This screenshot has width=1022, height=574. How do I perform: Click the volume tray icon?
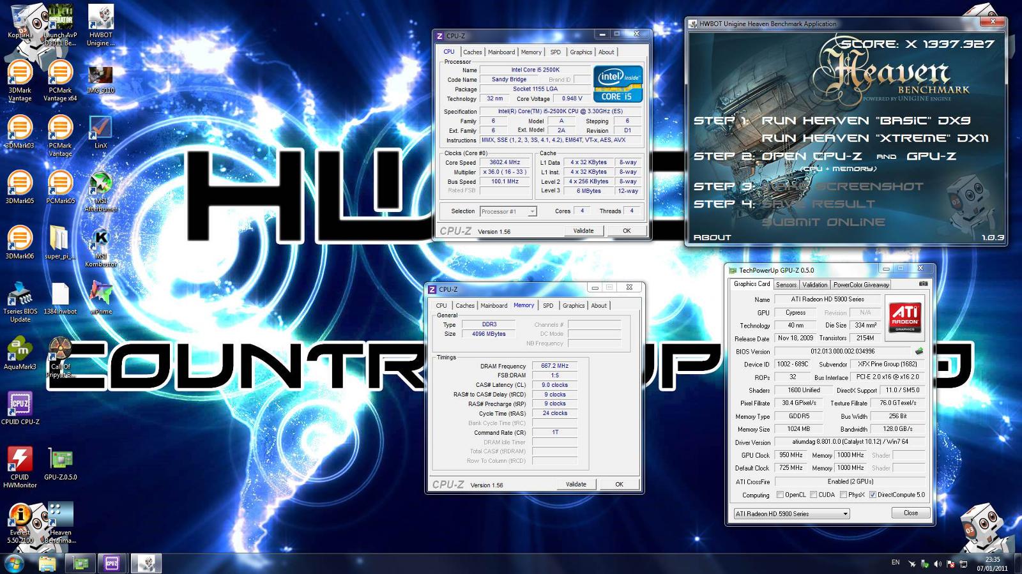coord(937,564)
